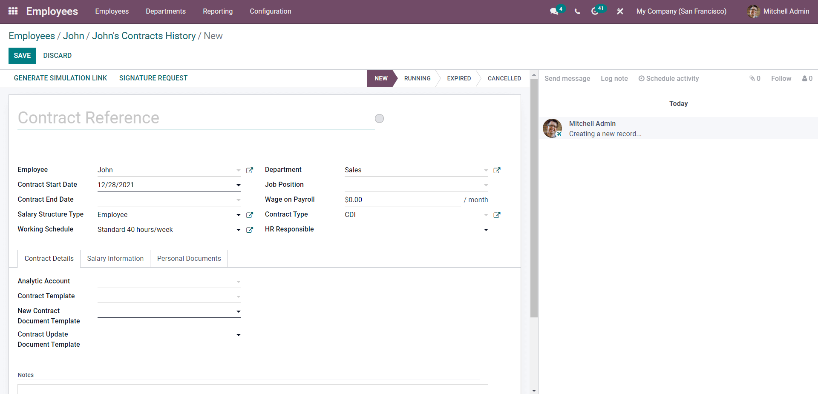Go to John breadcrumb link

(x=74, y=36)
